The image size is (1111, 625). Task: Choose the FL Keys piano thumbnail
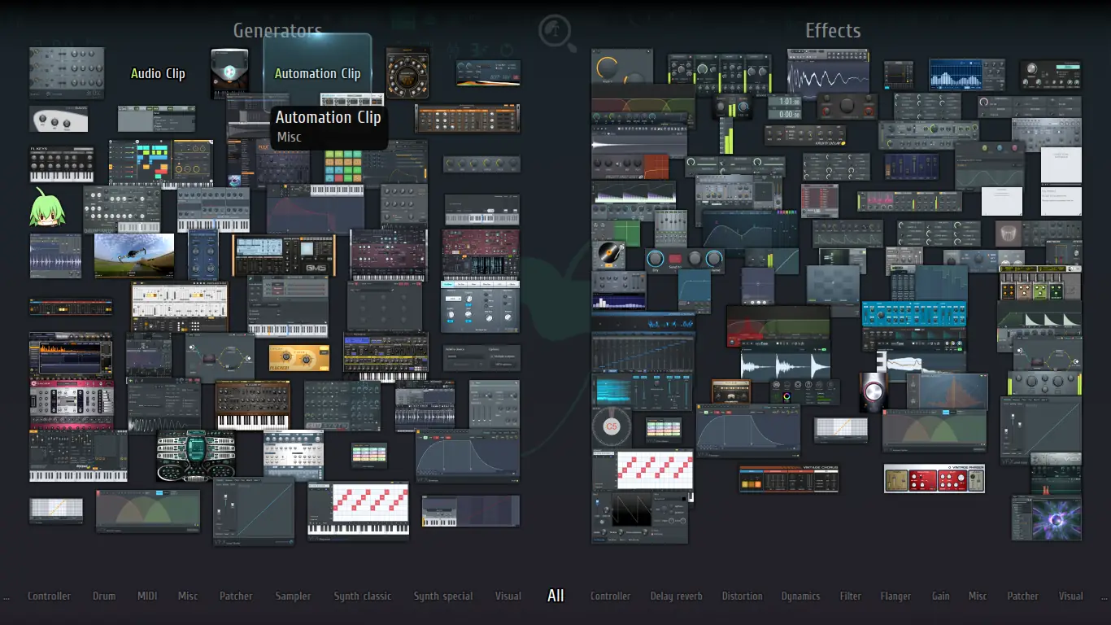[x=62, y=164]
